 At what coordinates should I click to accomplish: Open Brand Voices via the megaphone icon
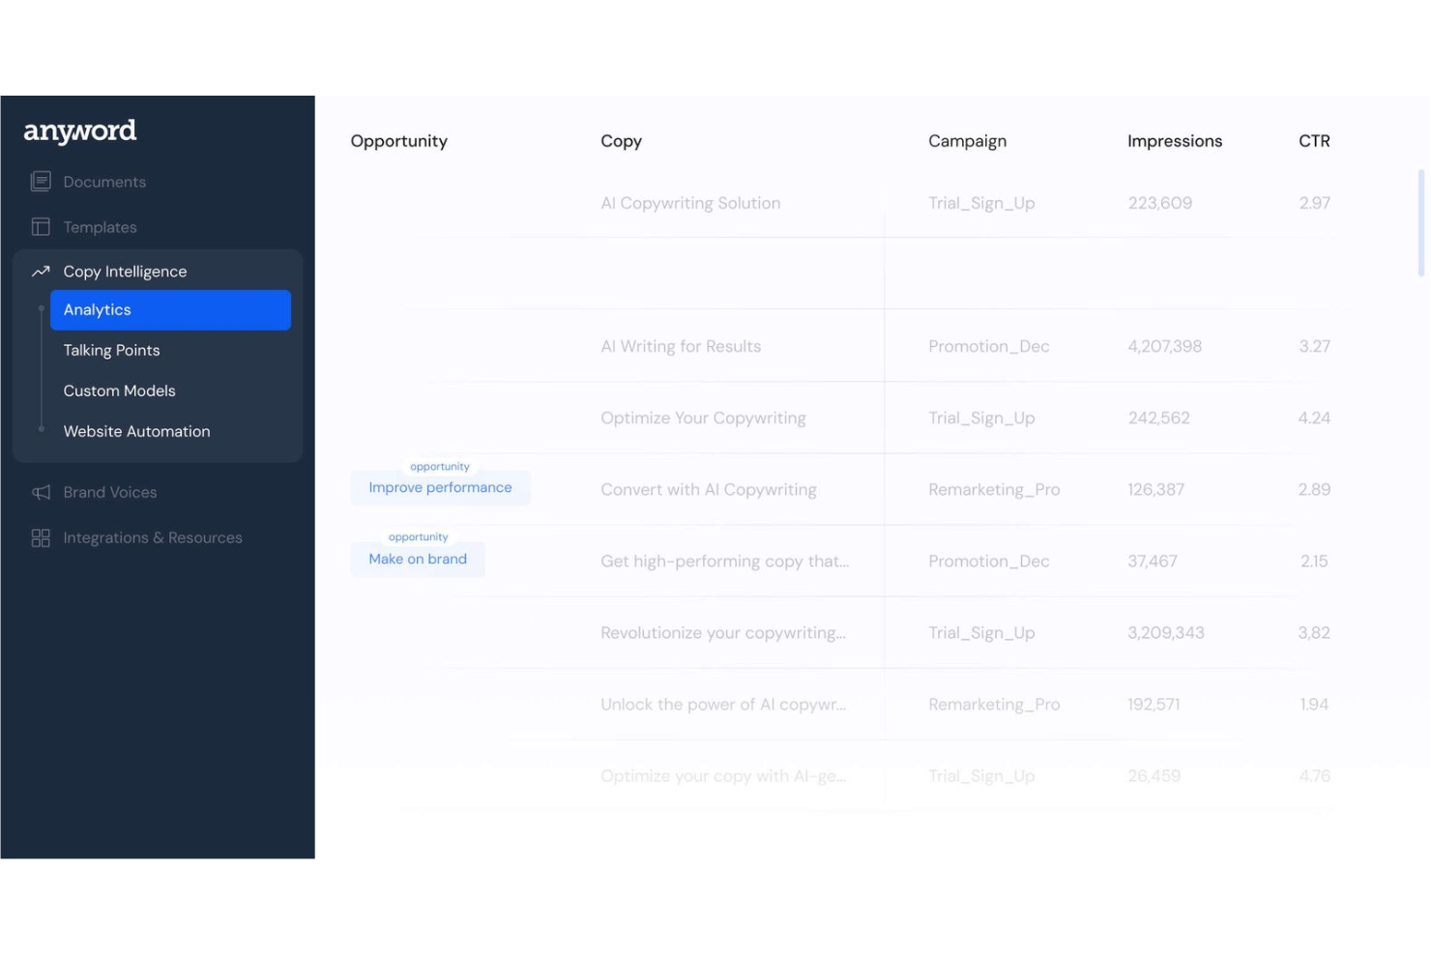click(40, 492)
